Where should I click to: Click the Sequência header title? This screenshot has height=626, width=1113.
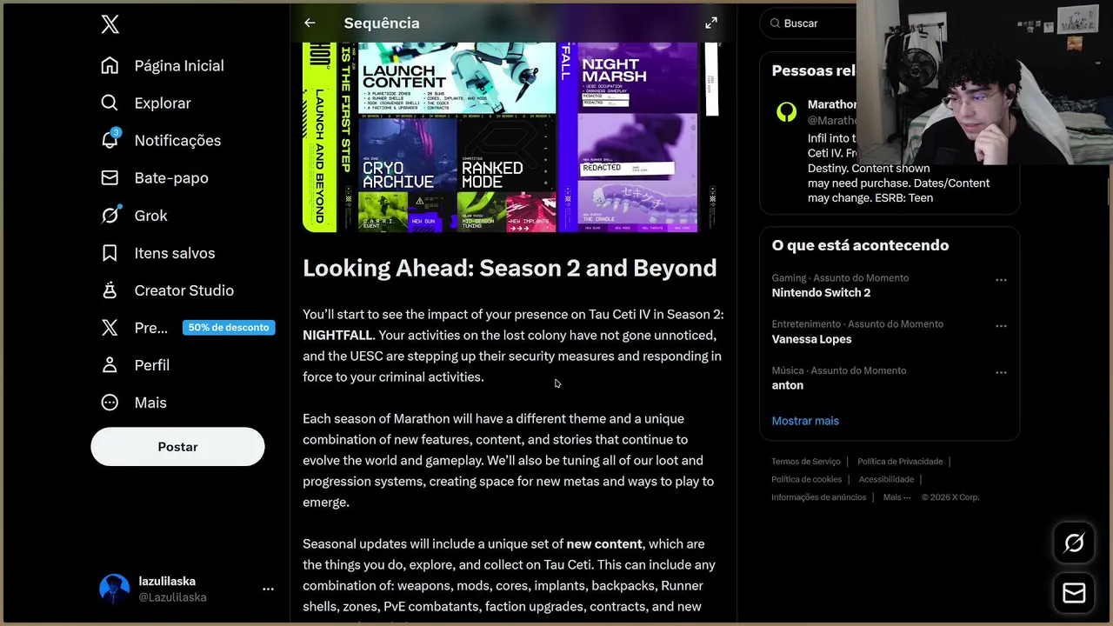(x=382, y=23)
